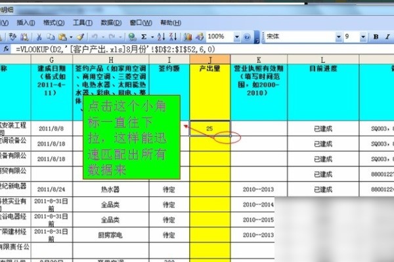
Task: Open the 格式(O) menu
Action: click(x=54, y=23)
